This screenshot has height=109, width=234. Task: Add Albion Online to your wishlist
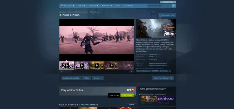pos(71,78)
